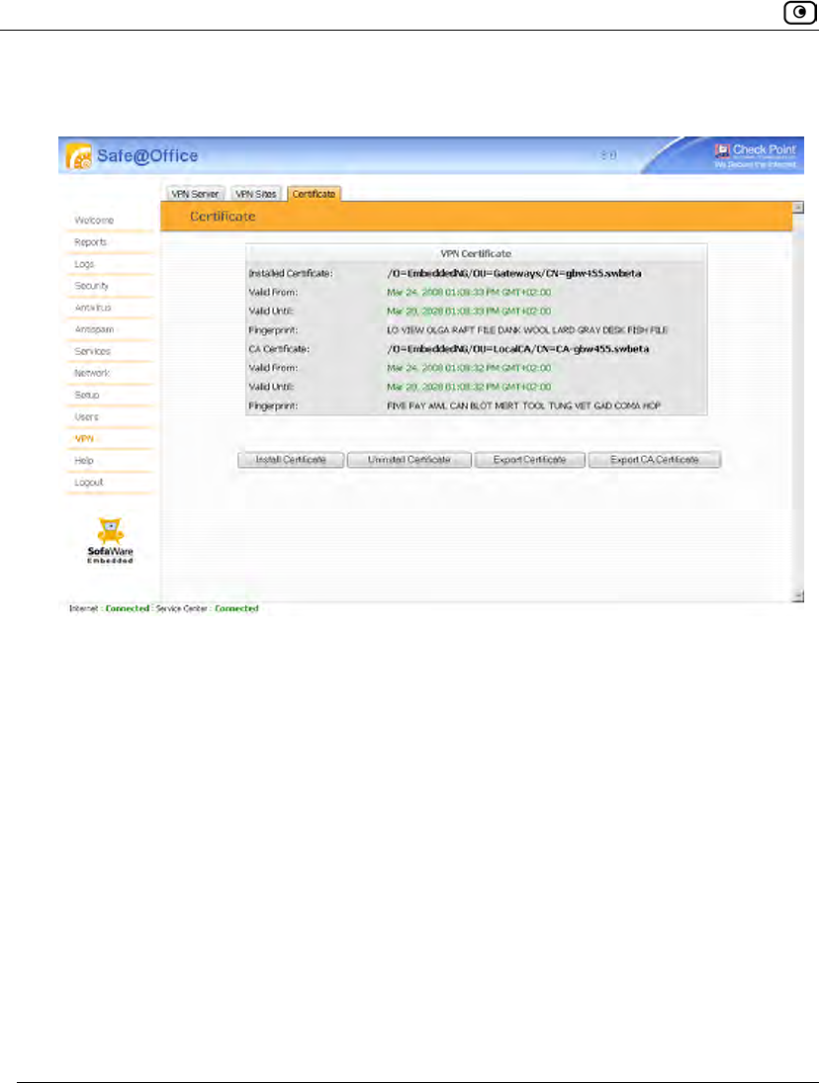Click the fingerprint starting FIVE FAY AWL
This screenshot has width=819, height=1083.
point(523,406)
